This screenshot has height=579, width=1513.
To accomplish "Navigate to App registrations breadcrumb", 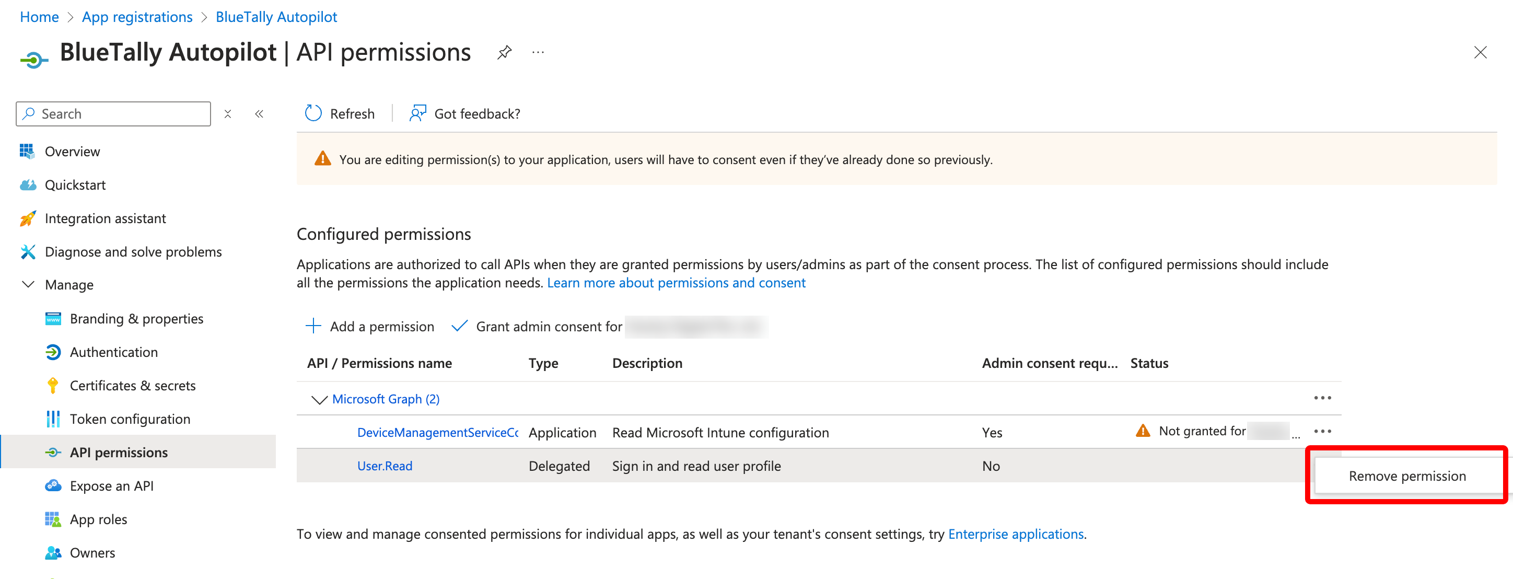I will [137, 17].
